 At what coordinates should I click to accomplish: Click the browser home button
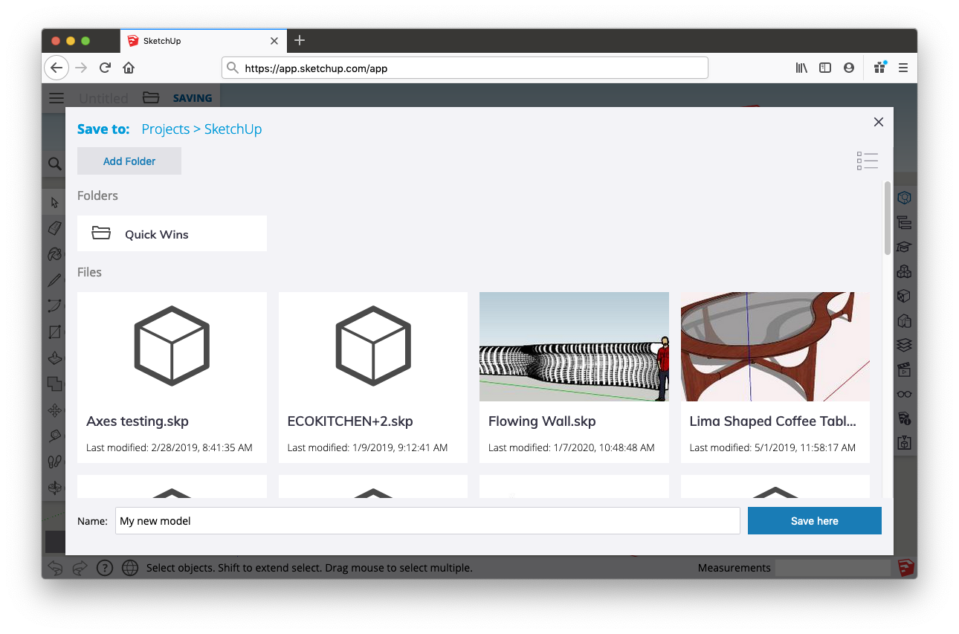point(129,68)
